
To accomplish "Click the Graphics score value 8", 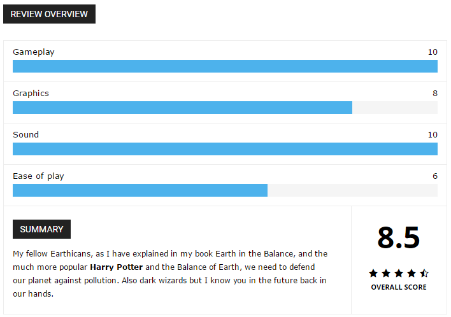I will (435, 94).
